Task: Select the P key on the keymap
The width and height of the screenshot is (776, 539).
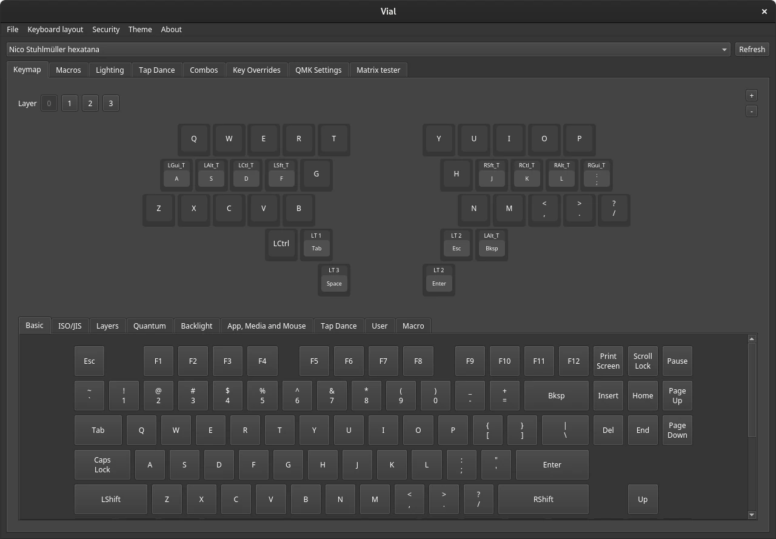Action: click(x=579, y=139)
